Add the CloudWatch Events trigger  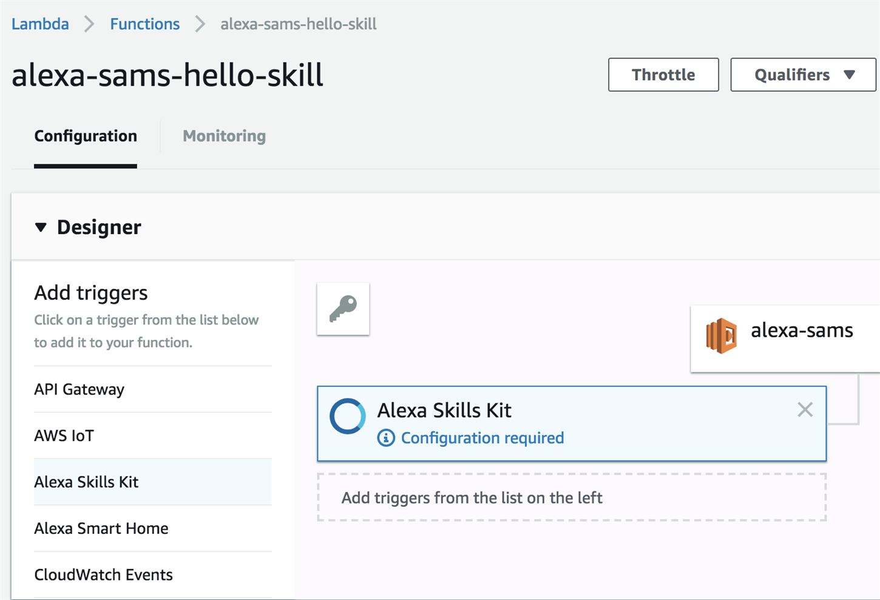coord(103,575)
